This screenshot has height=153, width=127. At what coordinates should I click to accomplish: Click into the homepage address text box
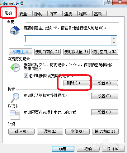tap(68, 40)
